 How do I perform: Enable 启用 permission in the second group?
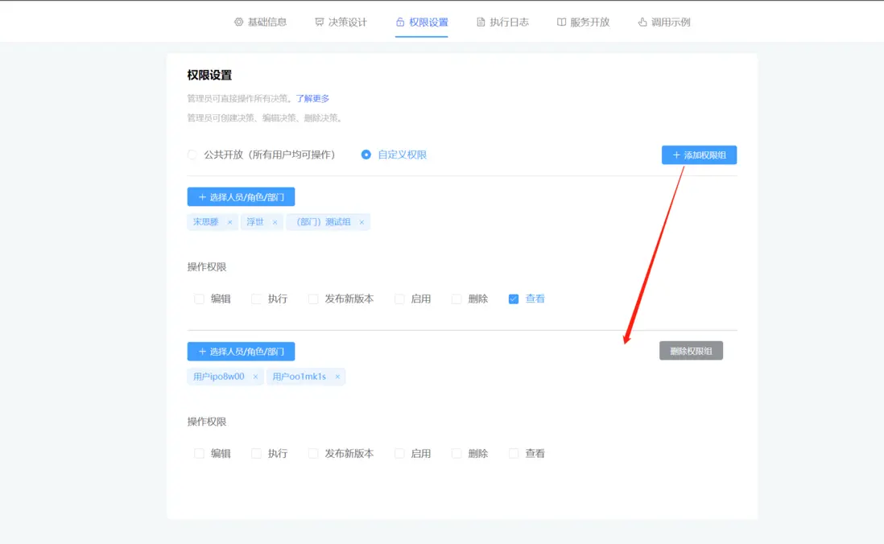399,453
